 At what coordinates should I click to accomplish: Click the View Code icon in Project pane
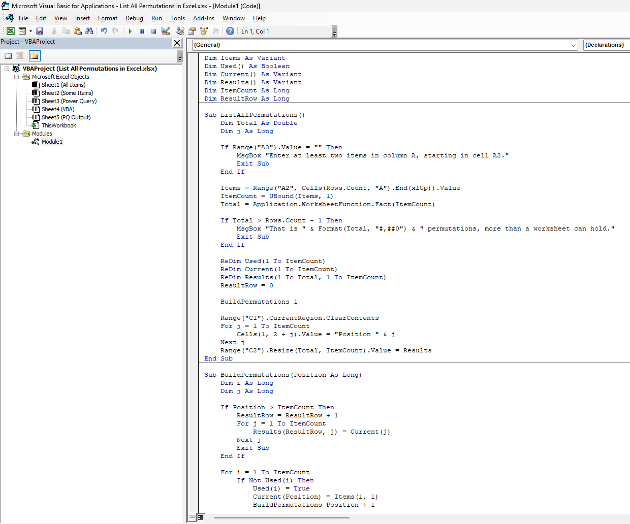click(8, 56)
